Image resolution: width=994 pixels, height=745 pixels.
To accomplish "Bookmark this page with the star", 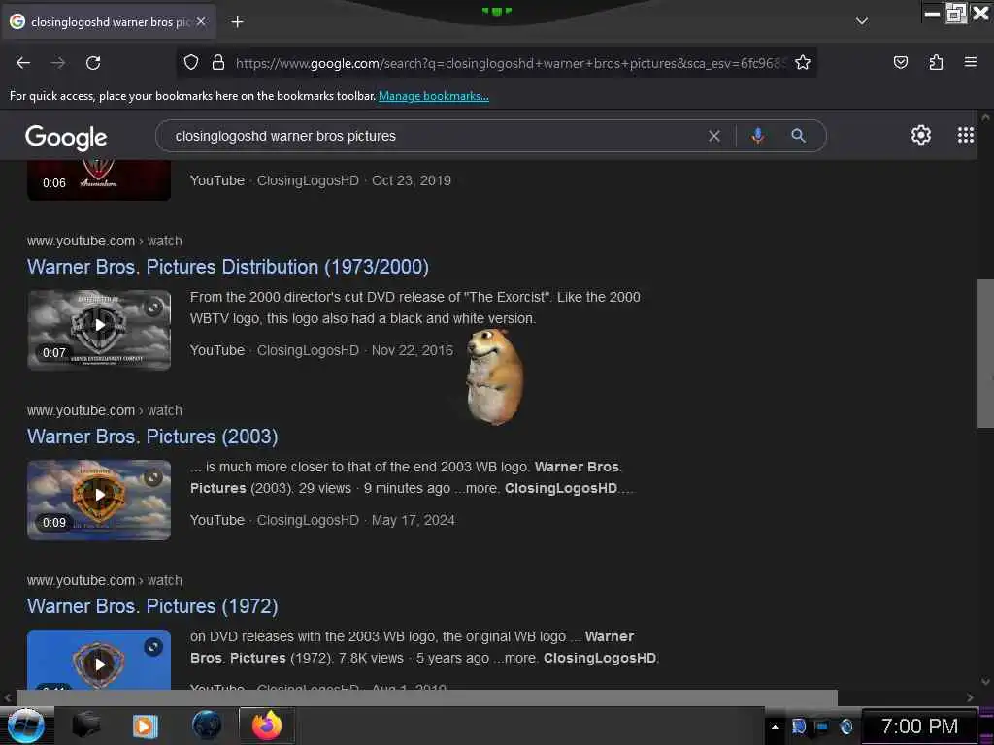I will pyautogui.click(x=803, y=63).
